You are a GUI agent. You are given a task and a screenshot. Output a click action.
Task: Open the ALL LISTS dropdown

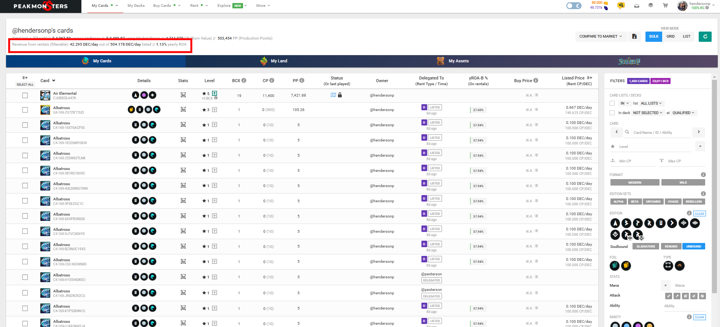click(651, 103)
